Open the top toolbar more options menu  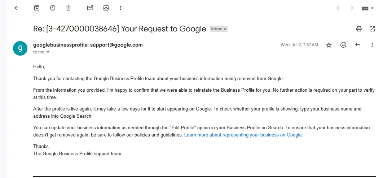coord(120,8)
